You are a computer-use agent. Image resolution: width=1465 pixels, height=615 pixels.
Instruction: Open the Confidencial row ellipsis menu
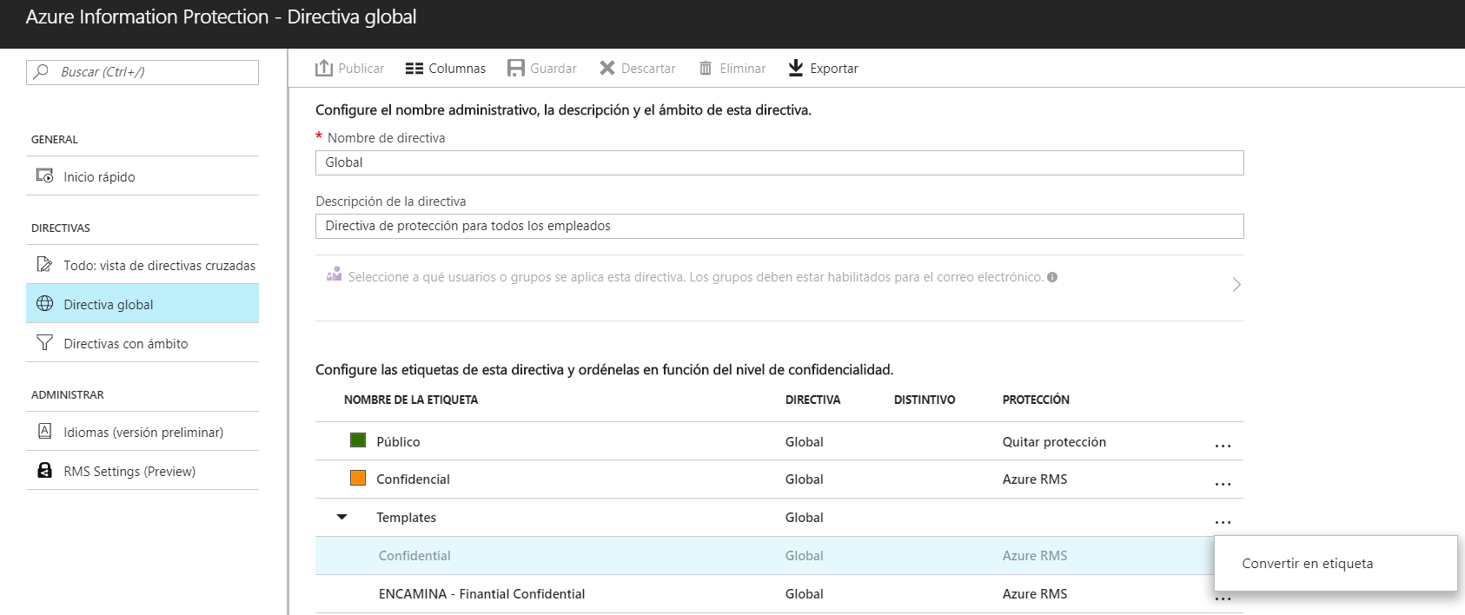1223,484
